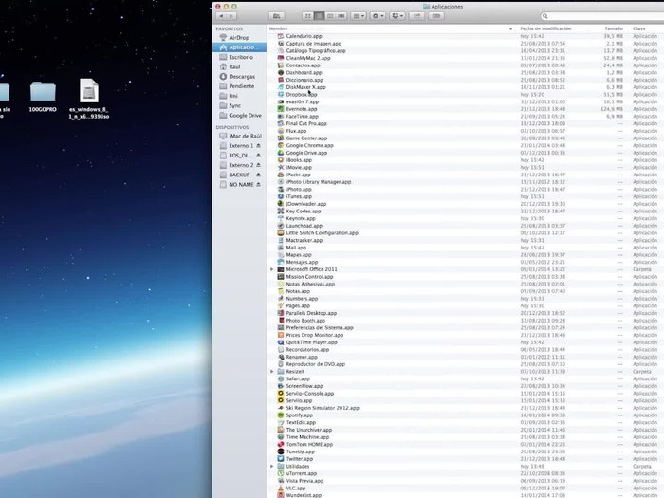Viewport: 664px width, 498px height.
Task: Click the Evernote.app icon
Action: pyautogui.click(x=281, y=109)
